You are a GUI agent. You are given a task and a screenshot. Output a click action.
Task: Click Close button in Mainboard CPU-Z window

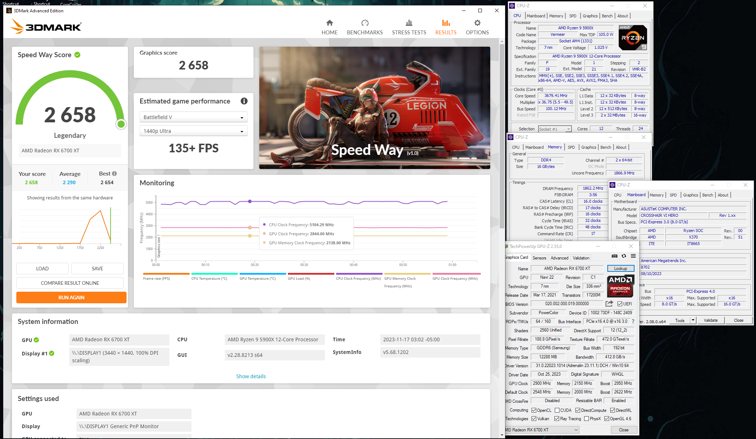pyautogui.click(x=739, y=320)
